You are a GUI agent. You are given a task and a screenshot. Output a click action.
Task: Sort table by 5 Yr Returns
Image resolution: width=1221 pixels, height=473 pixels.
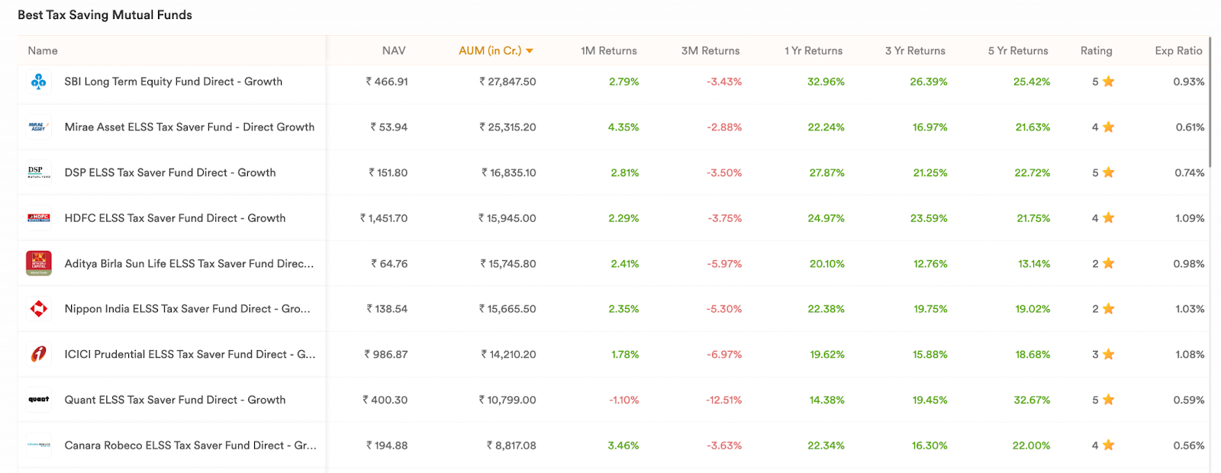pos(1018,50)
